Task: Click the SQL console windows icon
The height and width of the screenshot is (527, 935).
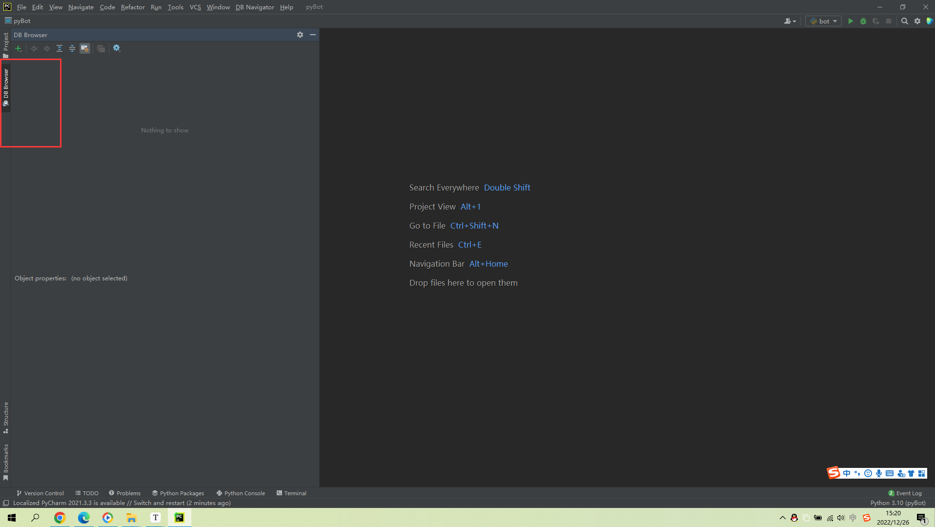Action: click(x=101, y=48)
